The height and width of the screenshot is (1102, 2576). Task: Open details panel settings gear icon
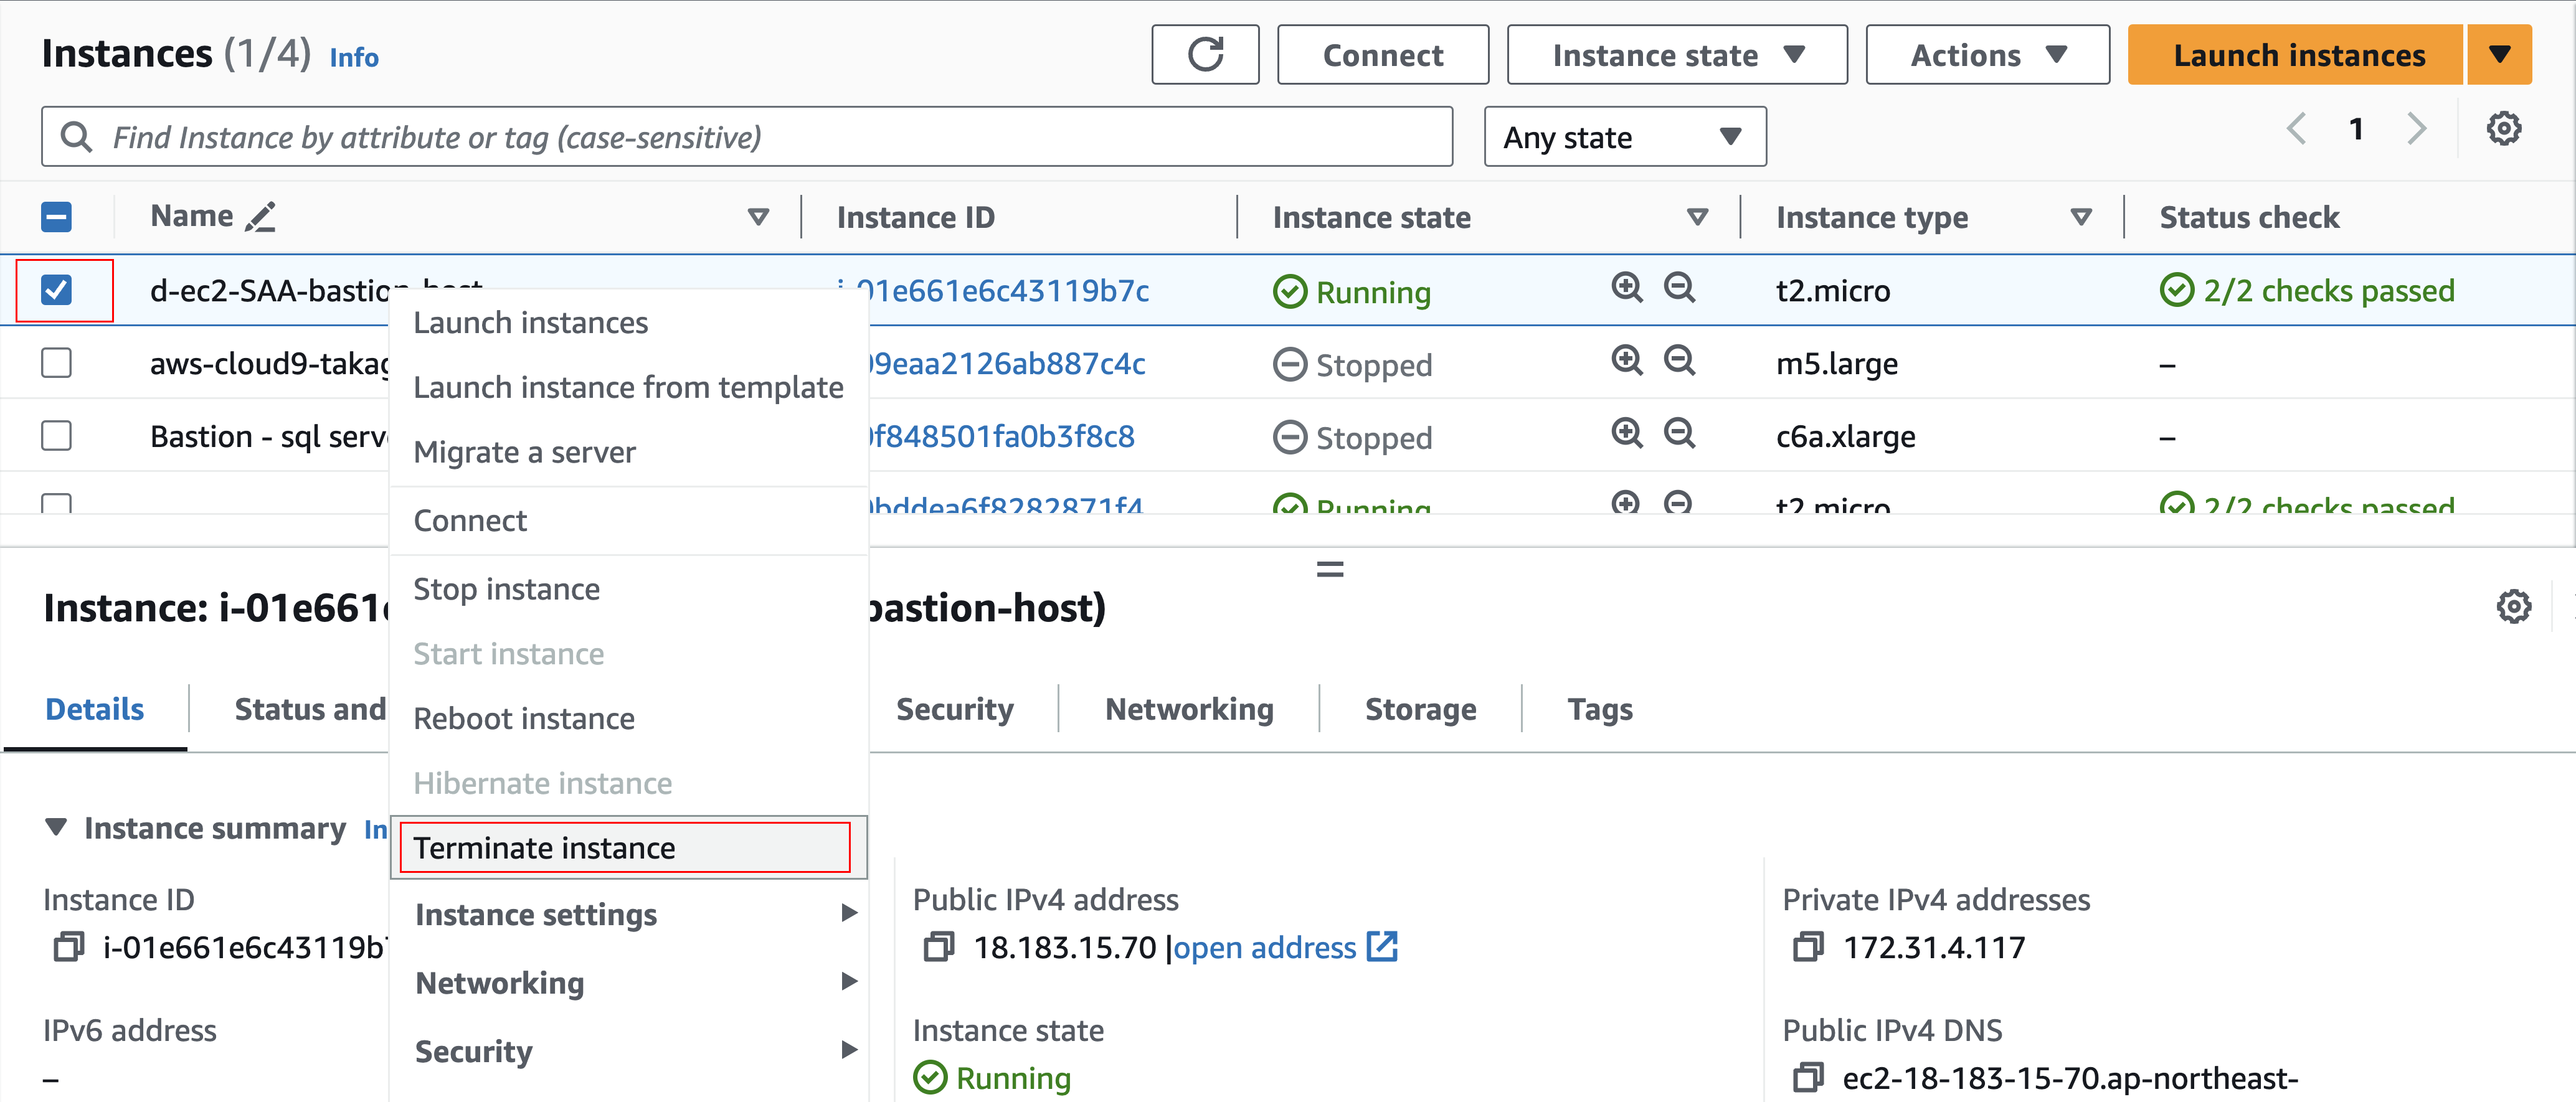coord(2513,607)
